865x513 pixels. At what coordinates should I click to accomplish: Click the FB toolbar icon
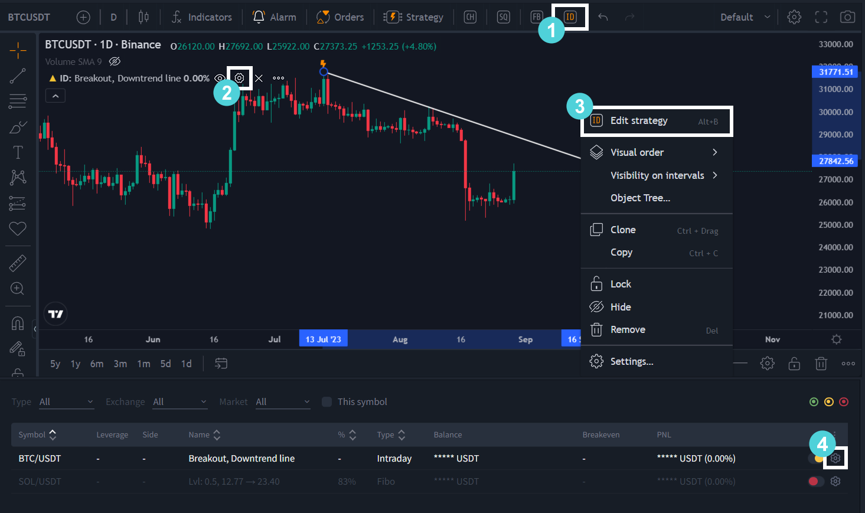coord(536,17)
